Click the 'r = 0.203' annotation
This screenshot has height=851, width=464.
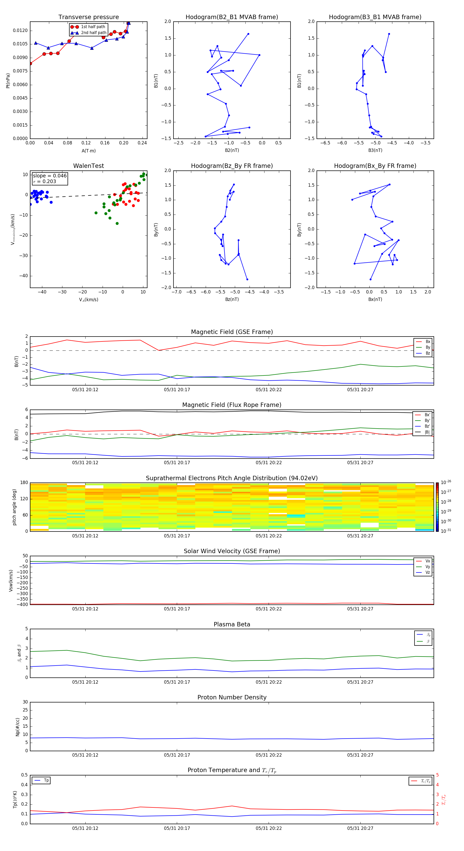(45, 181)
